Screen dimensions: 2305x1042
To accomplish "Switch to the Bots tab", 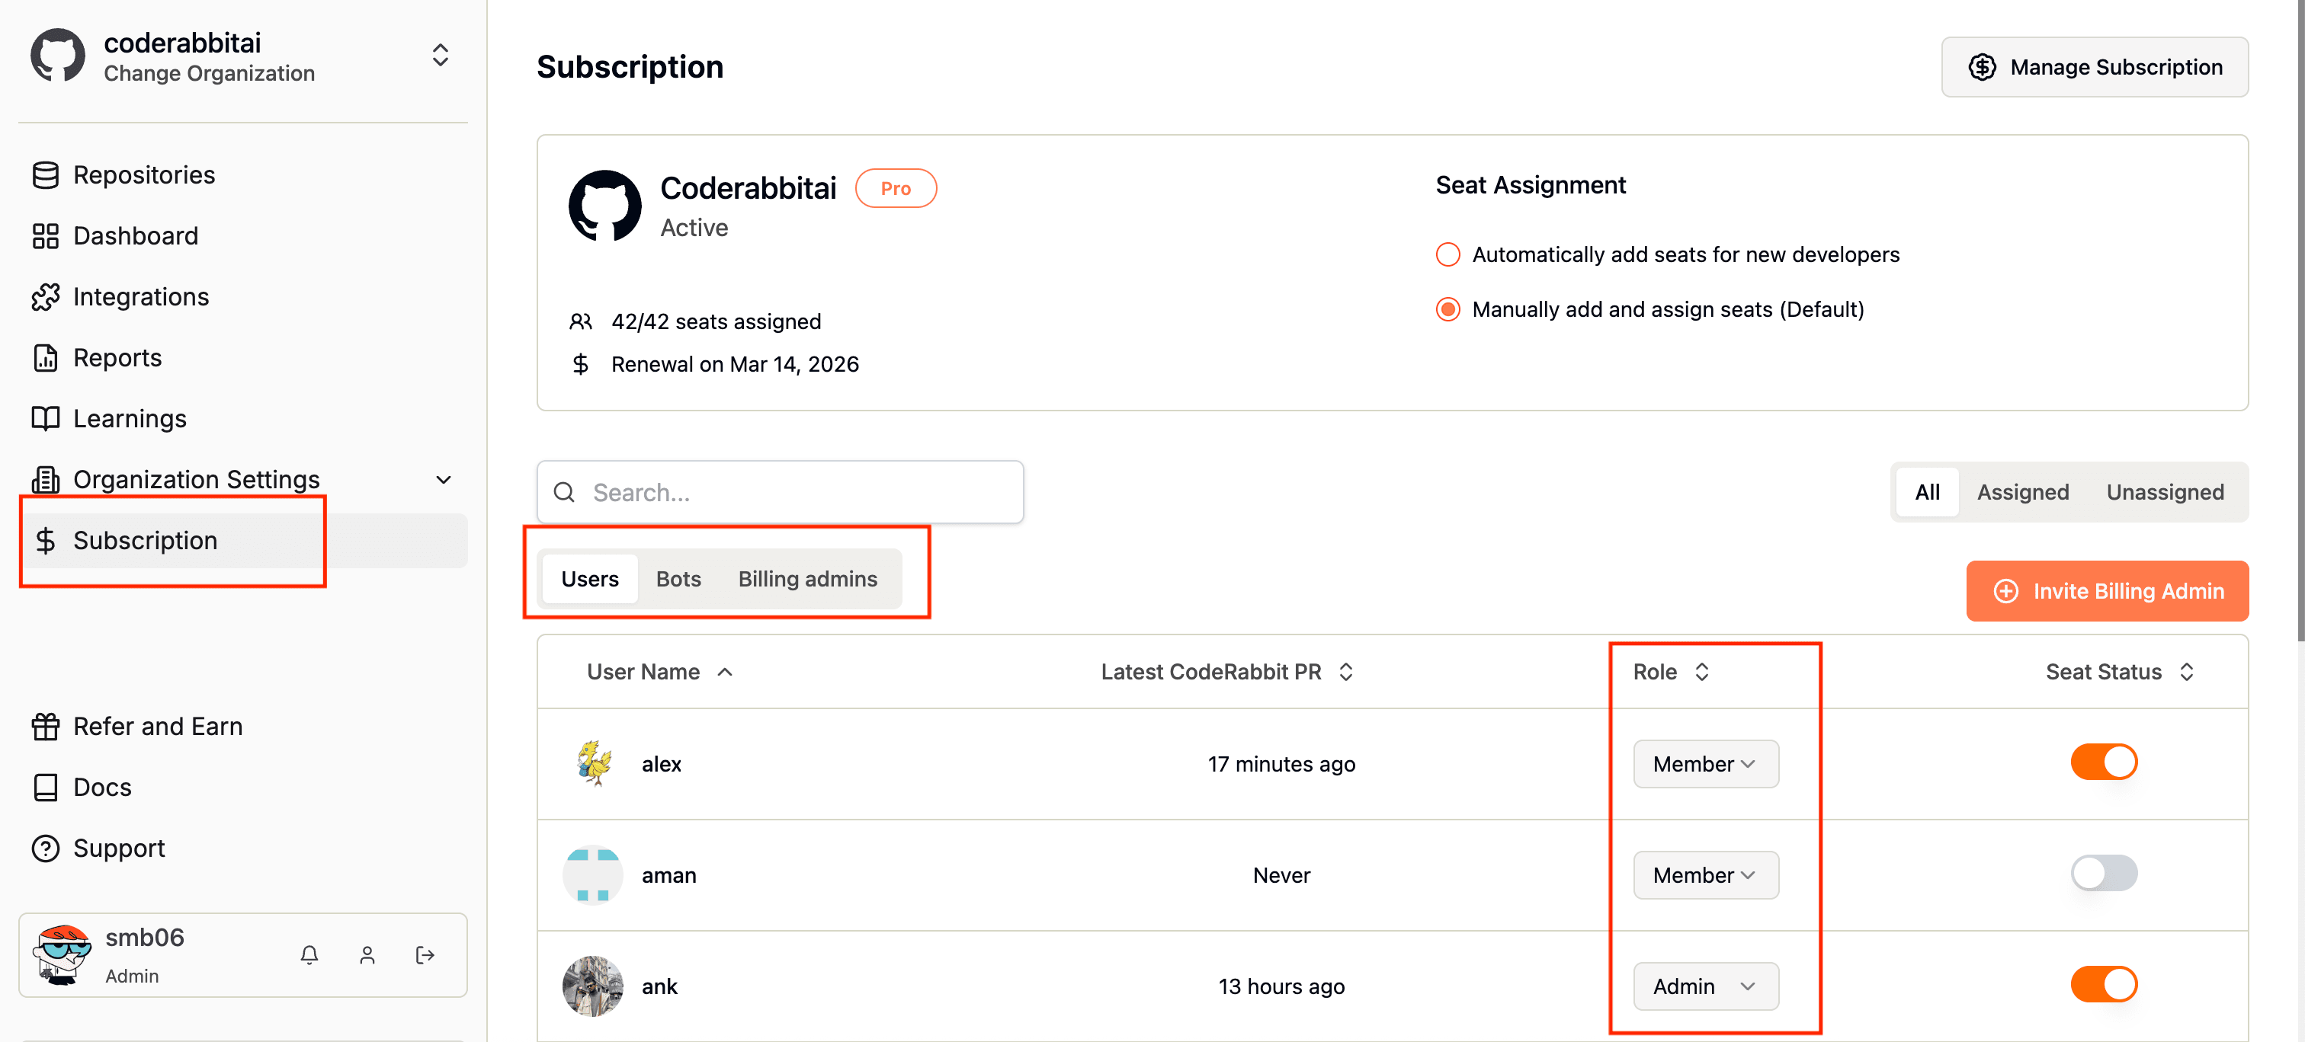I will [678, 579].
